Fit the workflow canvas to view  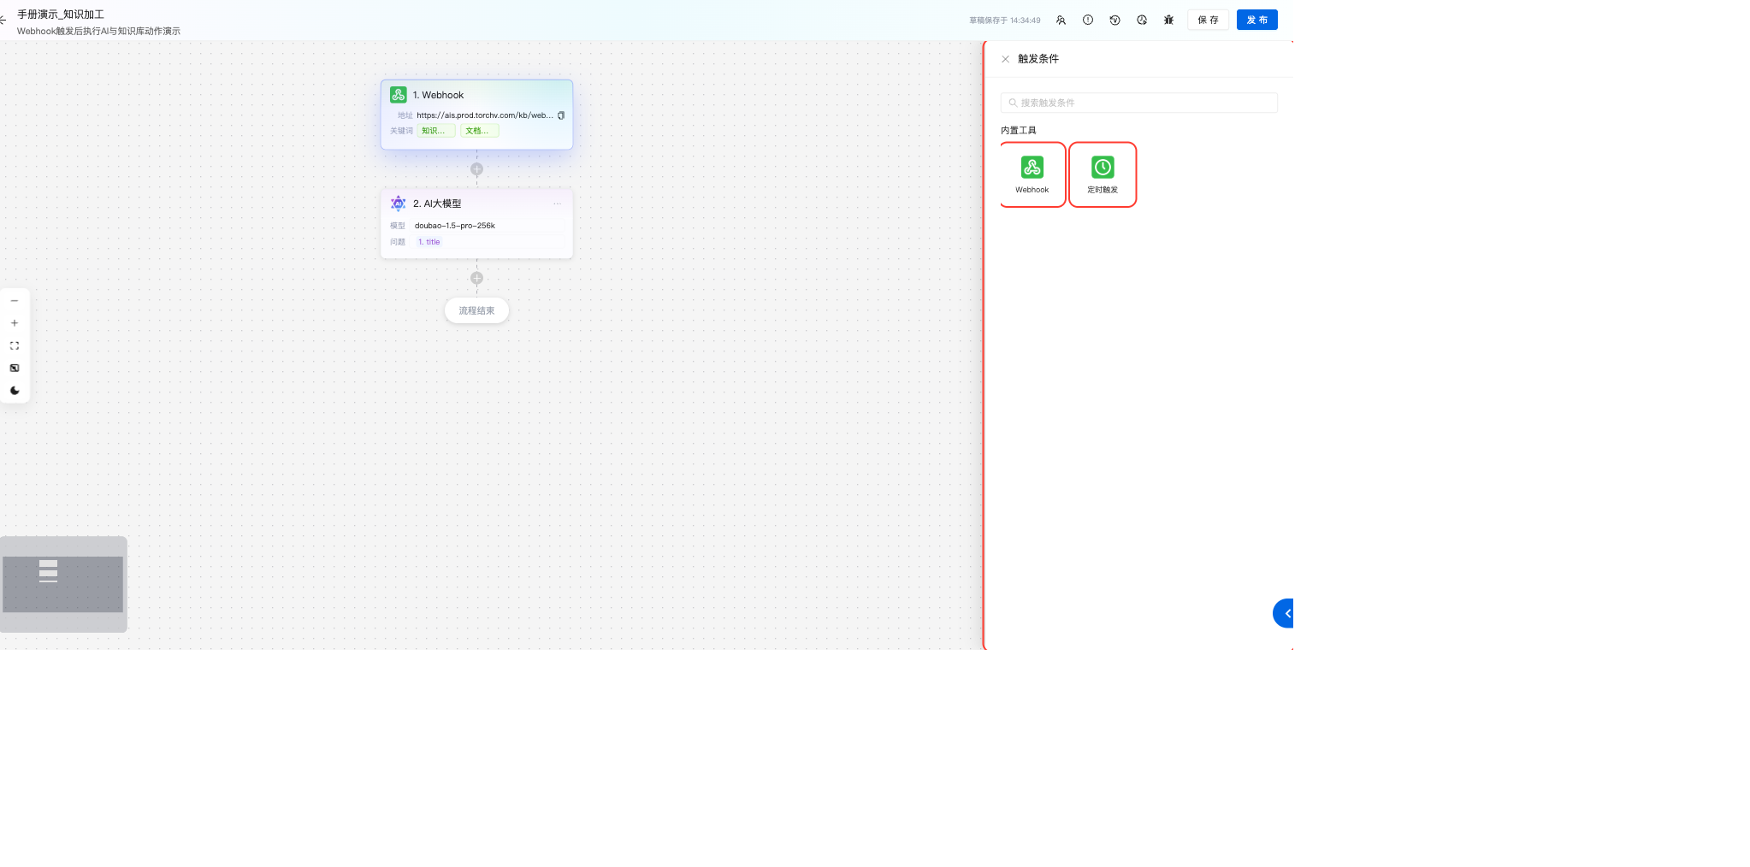[15, 345]
